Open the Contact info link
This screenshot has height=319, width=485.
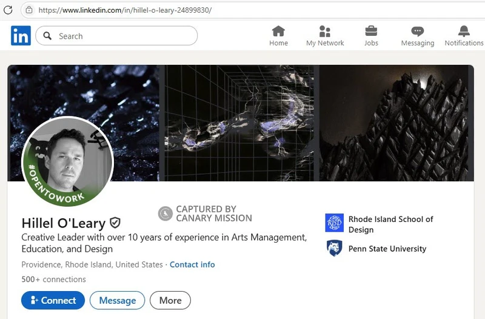192,264
